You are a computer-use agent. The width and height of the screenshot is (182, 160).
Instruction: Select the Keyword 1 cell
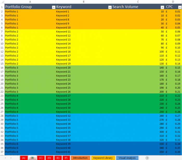(83, 11)
